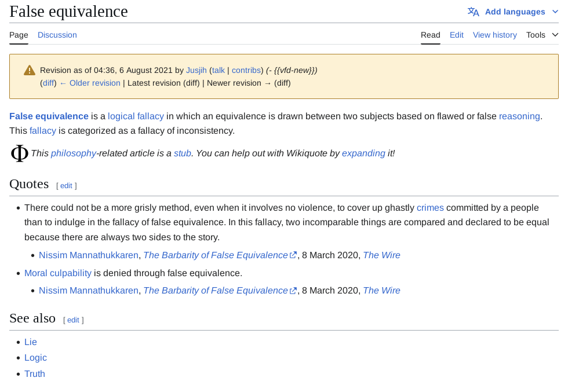Open first The Barbarity of False Equivalence link

[216, 255]
